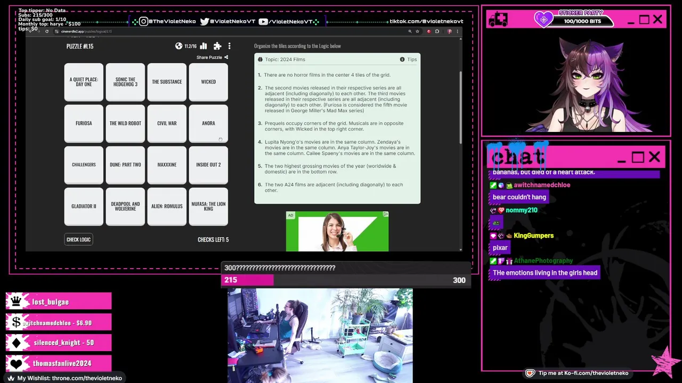This screenshot has height=383, width=682.
Task: Click the Topic: 2024 Films label
Action: pos(285,60)
